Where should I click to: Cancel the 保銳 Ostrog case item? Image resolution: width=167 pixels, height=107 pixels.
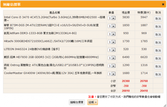pos(158,66)
